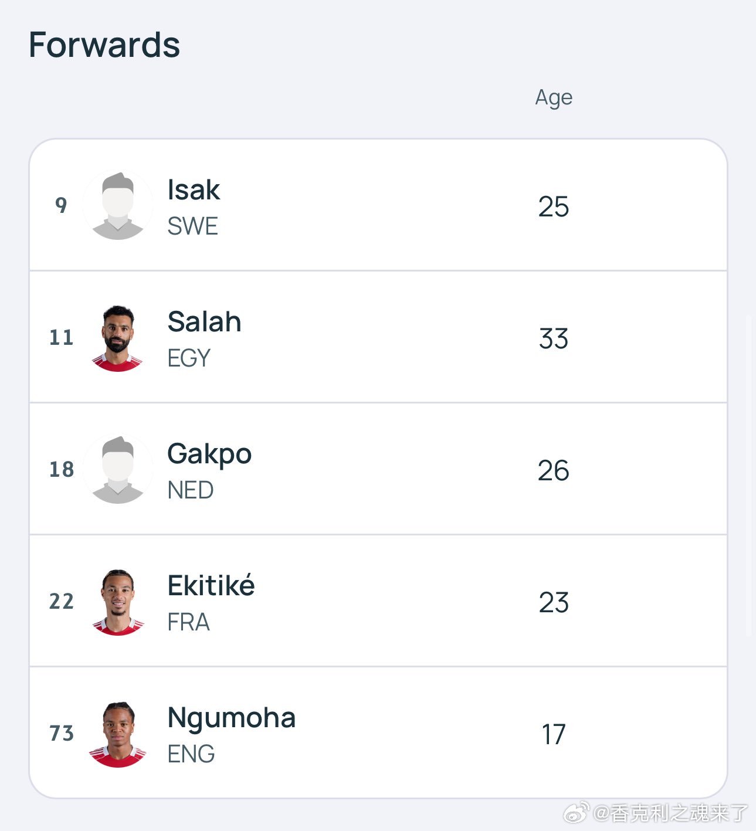Open the Gakpo player name link

tap(209, 455)
